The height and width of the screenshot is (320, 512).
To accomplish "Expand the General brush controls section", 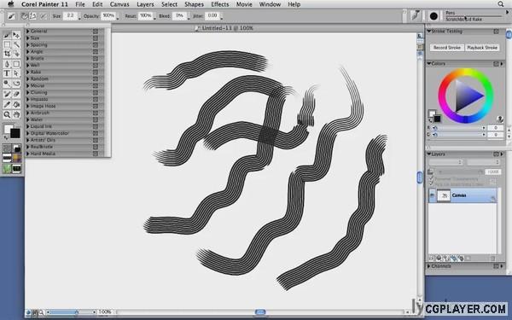I will pyautogui.click(x=28, y=31).
